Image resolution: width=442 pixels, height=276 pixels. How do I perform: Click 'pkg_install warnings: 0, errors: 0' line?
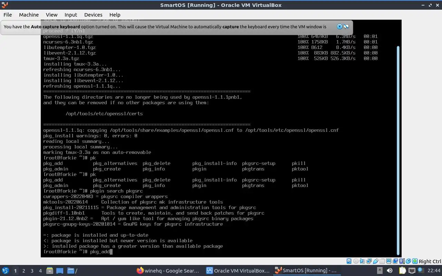click(x=90, y=136)
